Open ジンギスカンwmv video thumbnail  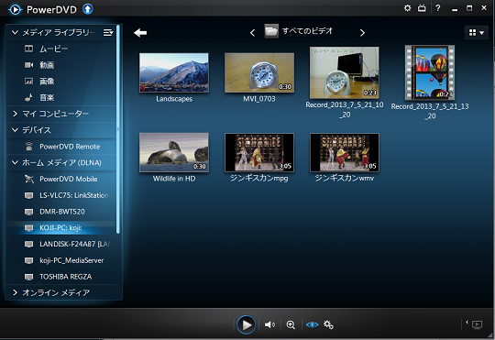pyautogui.click(x=345, y=152)
